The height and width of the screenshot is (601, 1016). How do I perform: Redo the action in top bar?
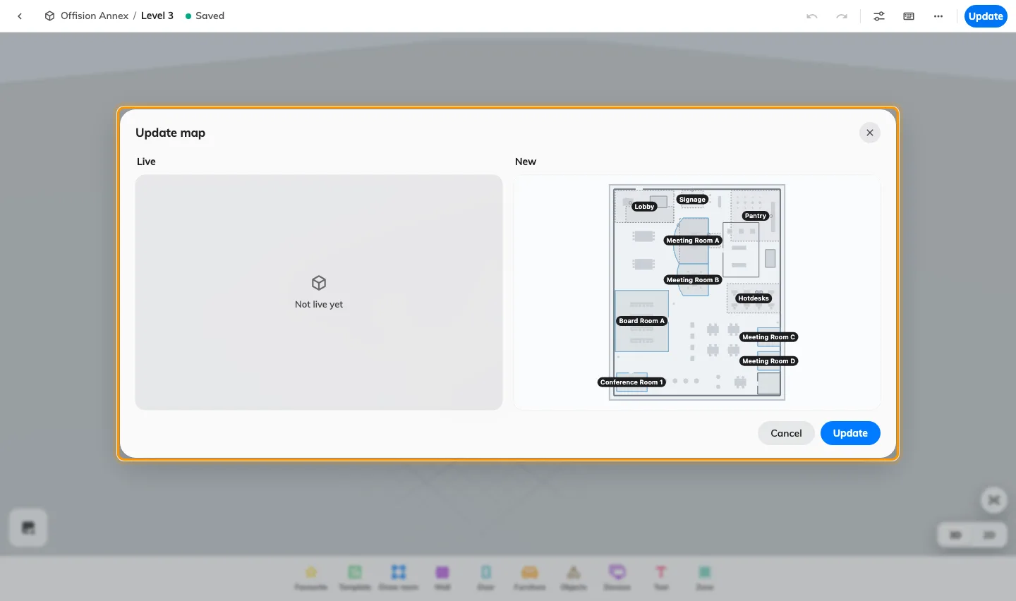[x=842, y=16]
